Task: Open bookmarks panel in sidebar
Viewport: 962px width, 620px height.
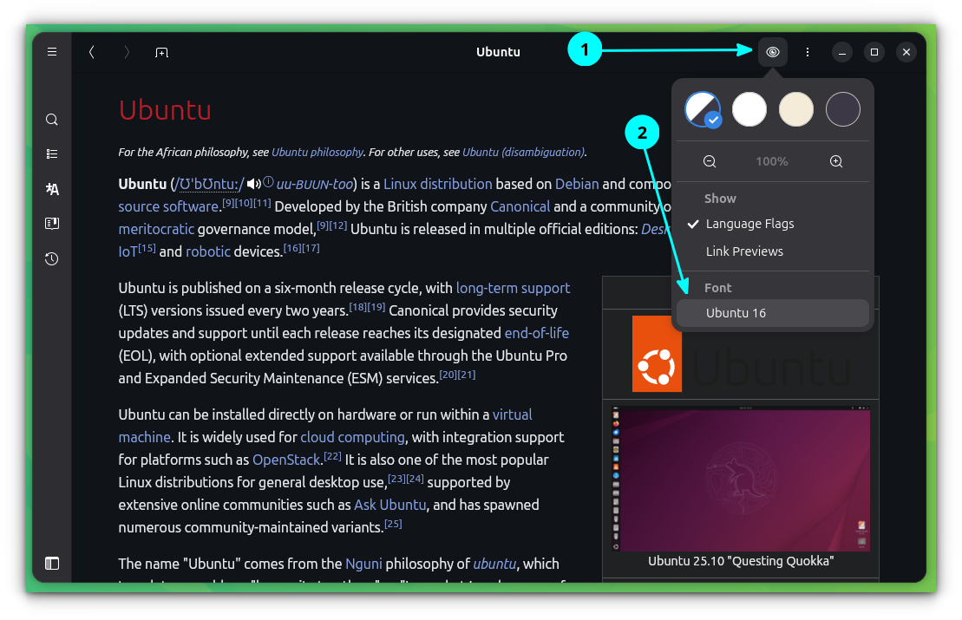Action: 52,223
